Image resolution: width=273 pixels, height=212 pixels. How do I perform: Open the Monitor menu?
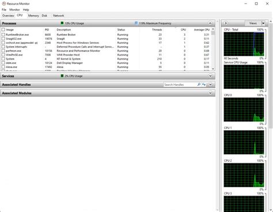(14, 10)
